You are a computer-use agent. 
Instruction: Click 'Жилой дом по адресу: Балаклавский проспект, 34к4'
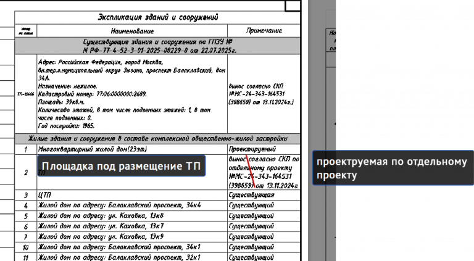coord(119,205)
